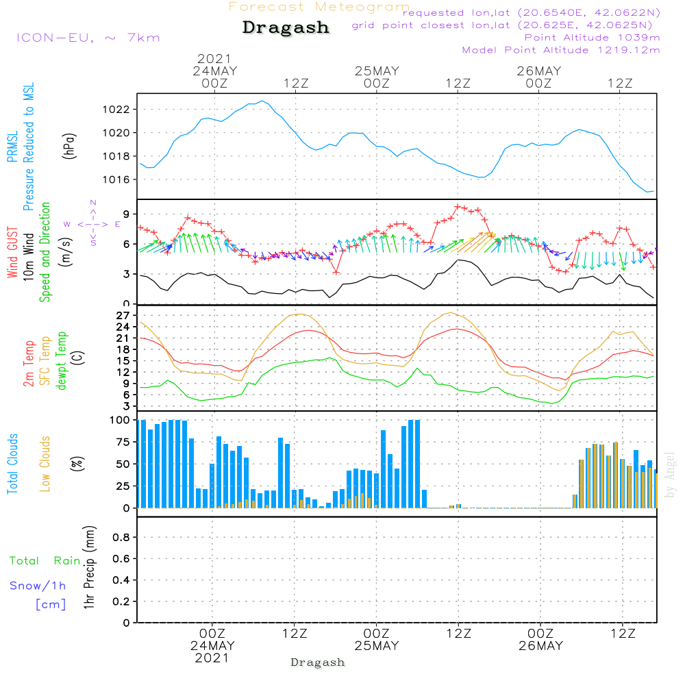Select the red 'Wind GUST' label
Image resolution: width=685 pixels, height=685 pixels.
pyautogui.click(x=12, y=252)
